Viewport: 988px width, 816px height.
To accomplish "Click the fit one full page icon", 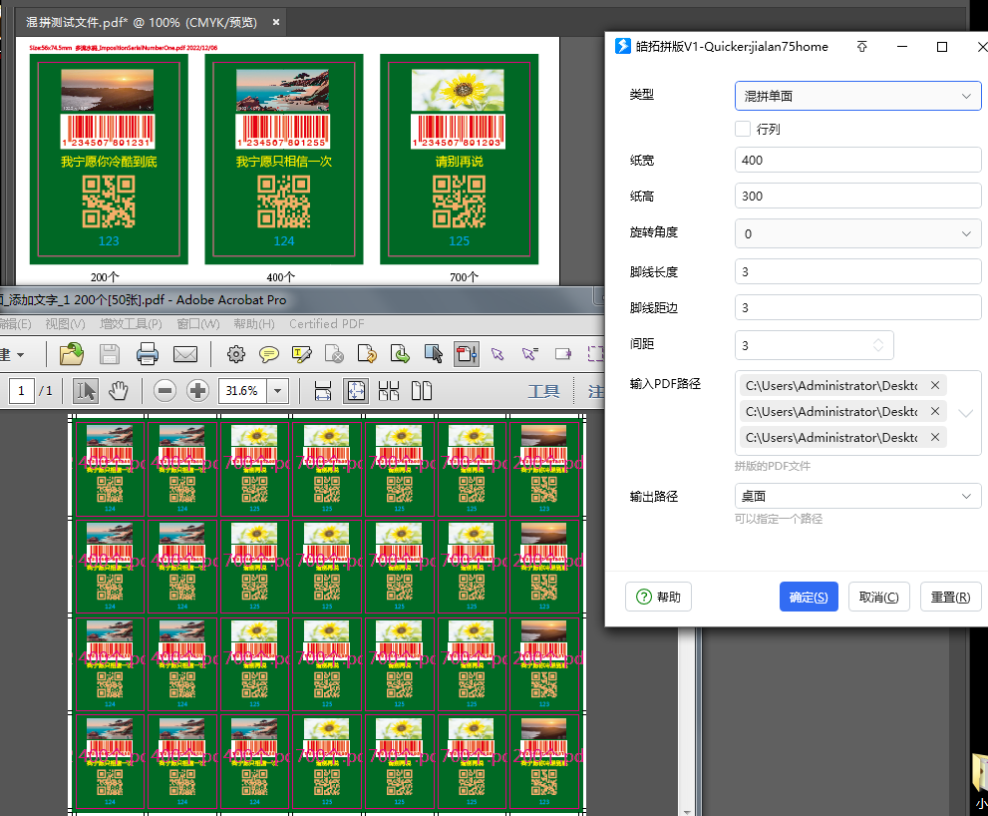I will 355,391.
